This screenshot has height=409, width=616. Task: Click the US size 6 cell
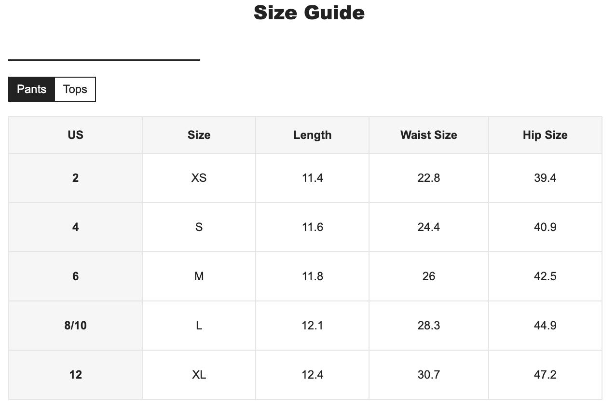coord(75,276)
